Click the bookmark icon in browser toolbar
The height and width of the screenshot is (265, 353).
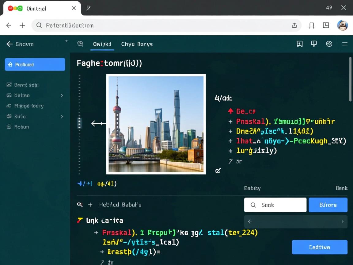click(312, 25)
